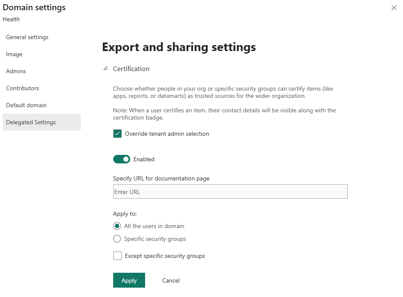
Task: Open Delegated Settings in the sidebar
Action: [31, 122]
